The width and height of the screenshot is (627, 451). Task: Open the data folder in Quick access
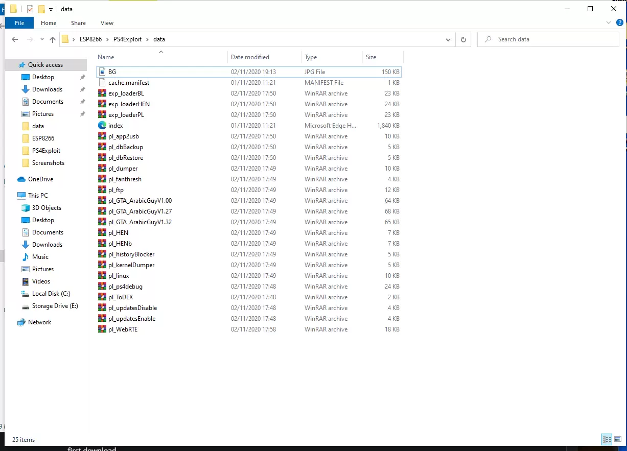pos(38,126)
